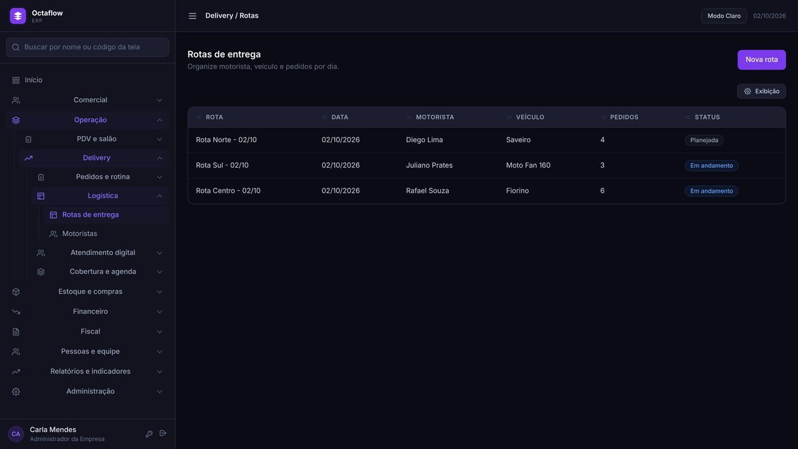The height and width of the screenshot is (449, 798).
Task: Collapse the Delivery chevron
Action: pyautogui.click(x=160, y=158)
